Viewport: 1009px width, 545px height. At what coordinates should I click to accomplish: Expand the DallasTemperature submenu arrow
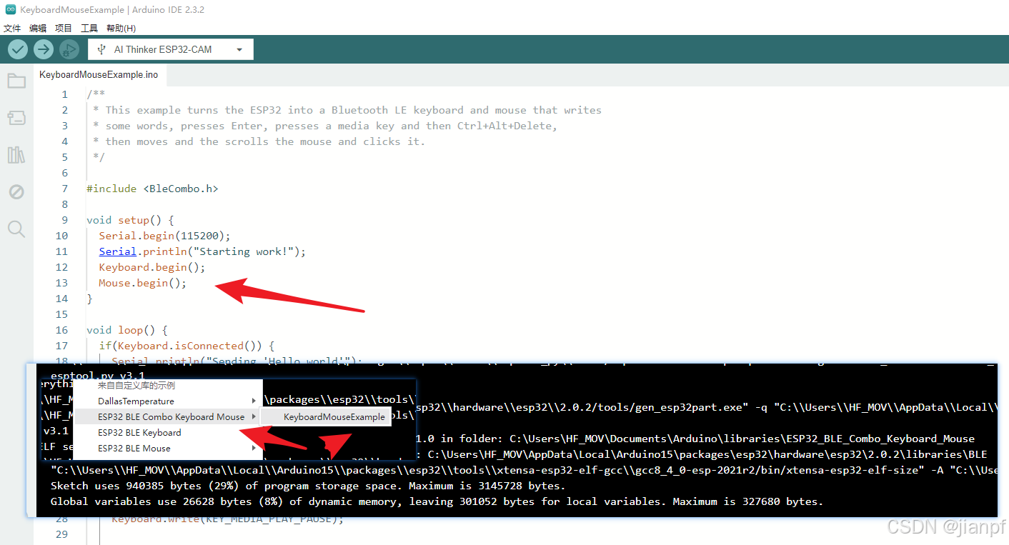tap(254, 401)
